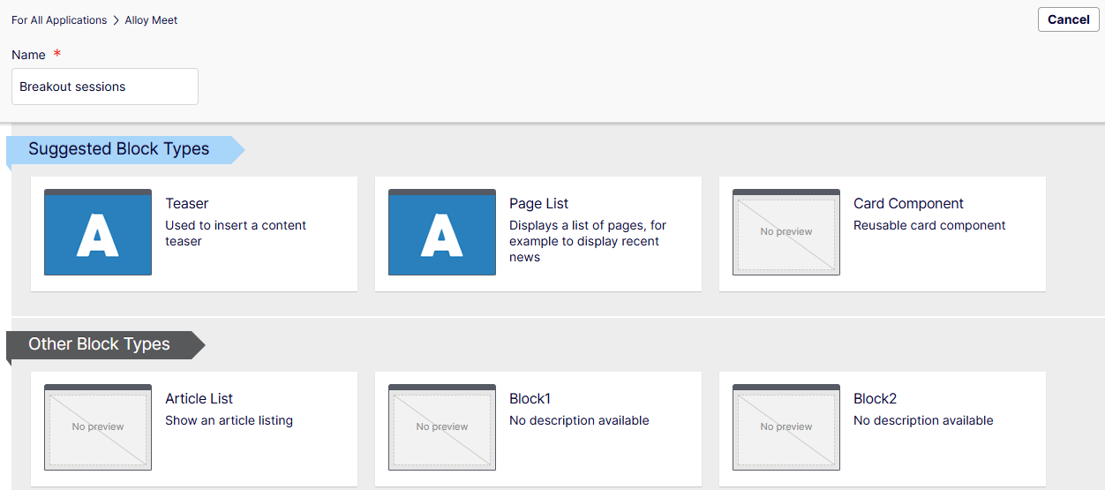Click the Name input field

[105, 87]
